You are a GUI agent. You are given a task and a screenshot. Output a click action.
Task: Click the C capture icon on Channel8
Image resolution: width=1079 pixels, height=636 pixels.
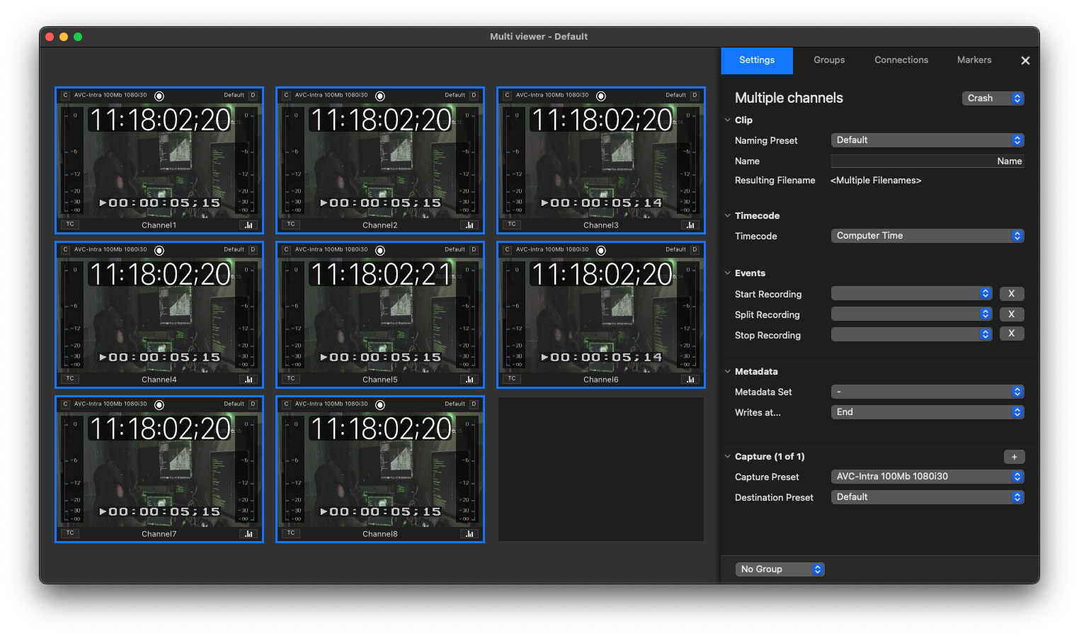click(x=286, y=404)
